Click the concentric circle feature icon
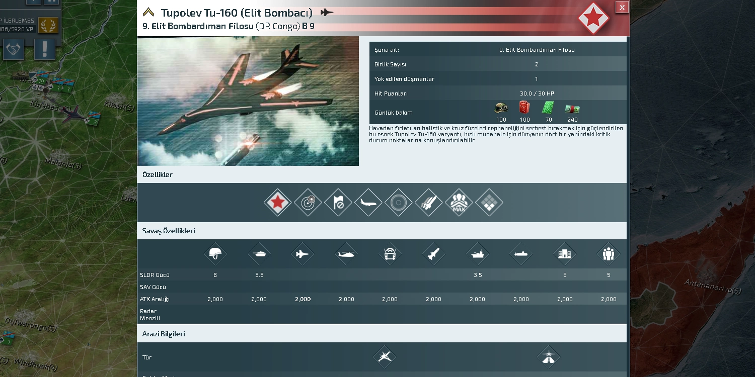755x377 pixels. [x=399, y=203]
